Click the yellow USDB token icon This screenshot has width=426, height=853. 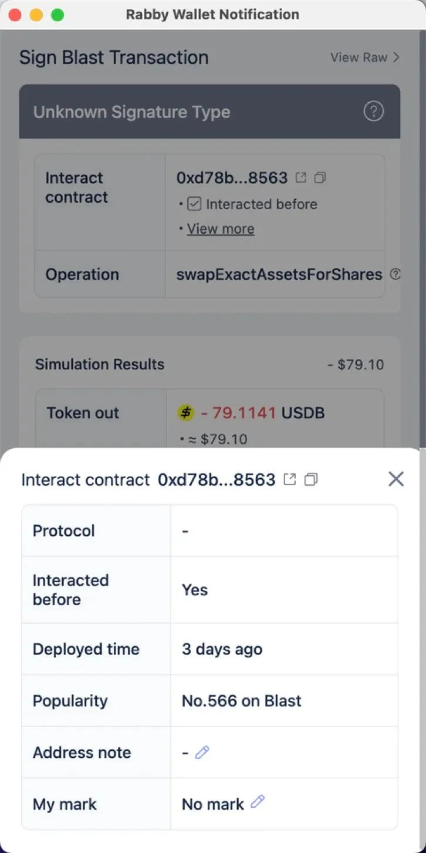point(185,413)
